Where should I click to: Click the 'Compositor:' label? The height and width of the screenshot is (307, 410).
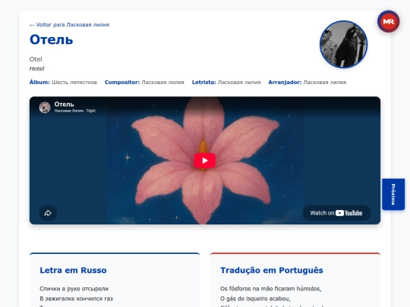click(x=122, y=82)
